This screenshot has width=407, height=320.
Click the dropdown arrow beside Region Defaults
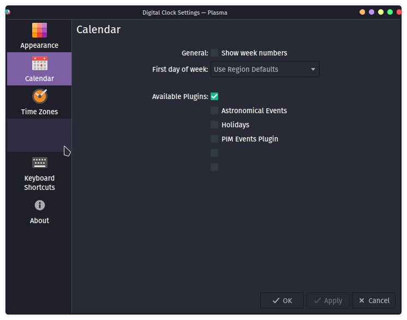[x=313, y=69]
